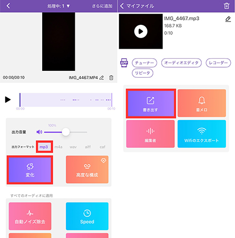Open the レコーダー tag
The height and width of the screenshot is (238, 235).
(218, 63)
